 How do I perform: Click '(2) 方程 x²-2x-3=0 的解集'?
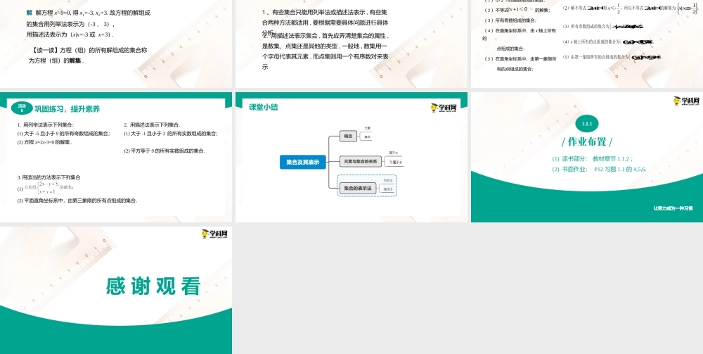coord(45,141)
